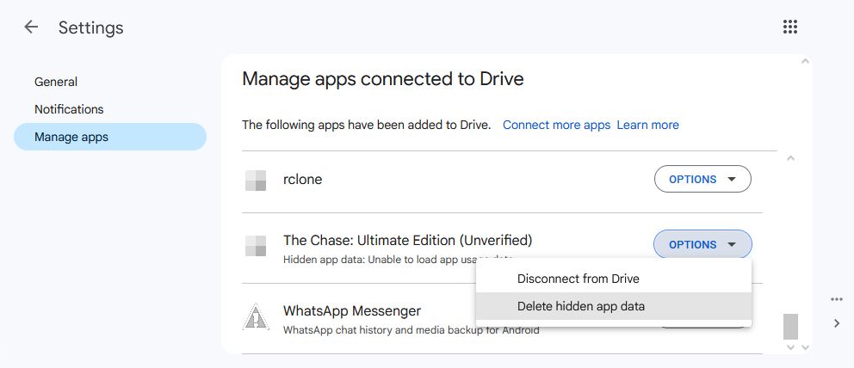The height and width of the screenshot is (368, 854).
Task: Open OPTIONS dropdown for rclone
Action: coord(702,179)
